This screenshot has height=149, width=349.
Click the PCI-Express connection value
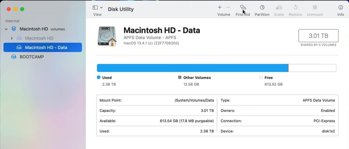coord(324,121)
